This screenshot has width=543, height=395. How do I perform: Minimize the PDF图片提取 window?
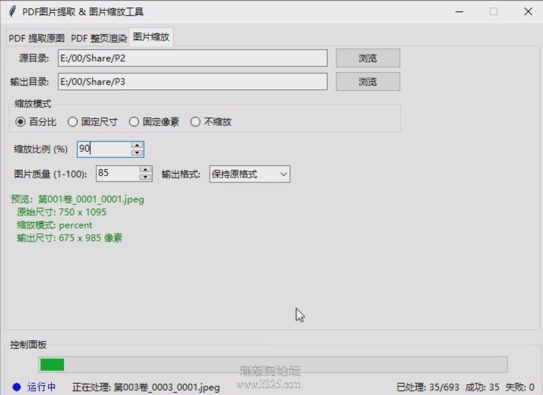click(459, 12)
